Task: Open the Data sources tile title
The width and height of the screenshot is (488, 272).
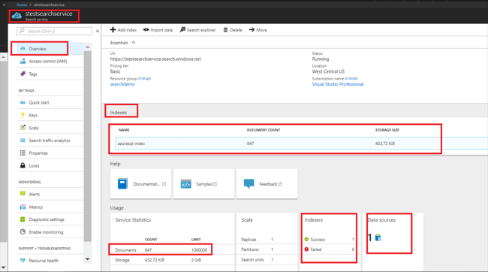Action: (381, 219)
